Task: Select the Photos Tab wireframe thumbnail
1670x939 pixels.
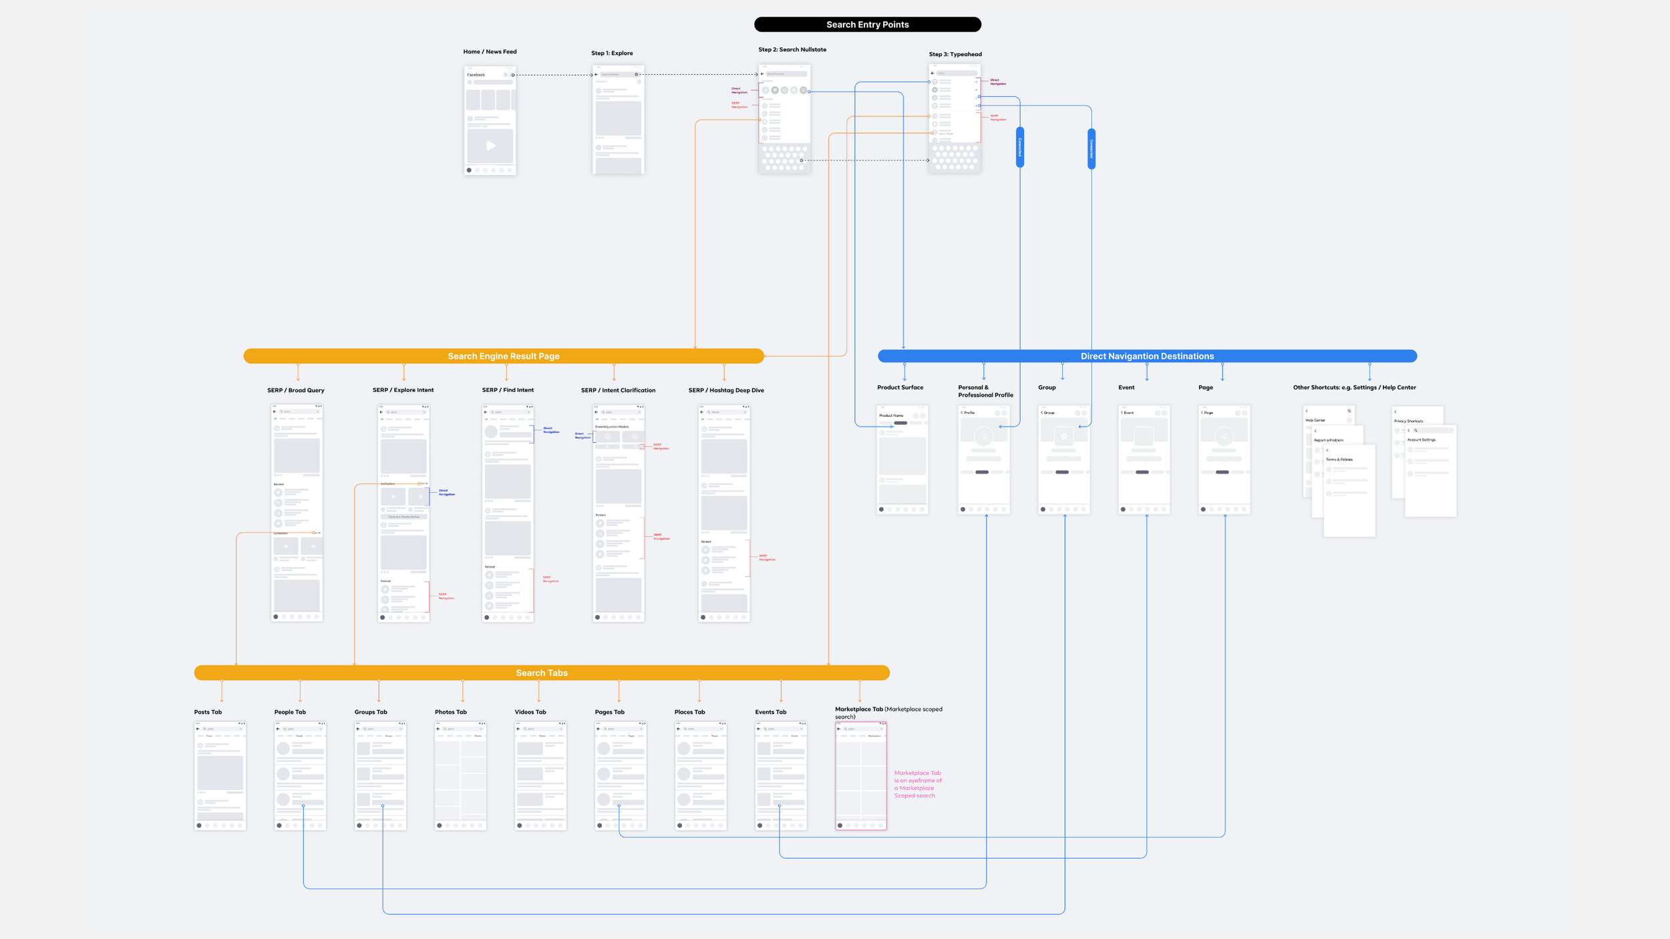Action: tap(460, 775)
